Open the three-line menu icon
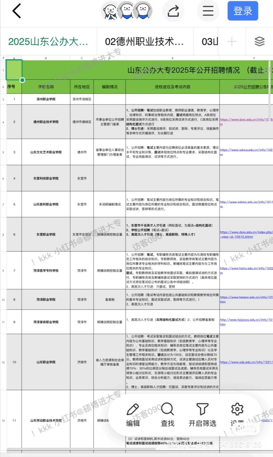This screenshot has height=457, width=273. 208,11
